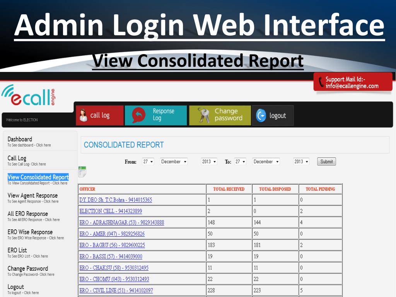Click the TOTAL DISPOSED column header
The height and width of the screenshot is (297, 396).
(x=275, y=189)
